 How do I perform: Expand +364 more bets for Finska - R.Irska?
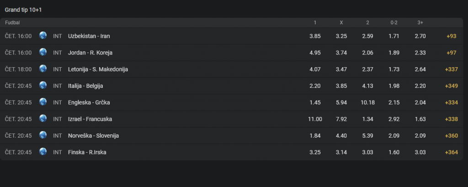(451, 152)
